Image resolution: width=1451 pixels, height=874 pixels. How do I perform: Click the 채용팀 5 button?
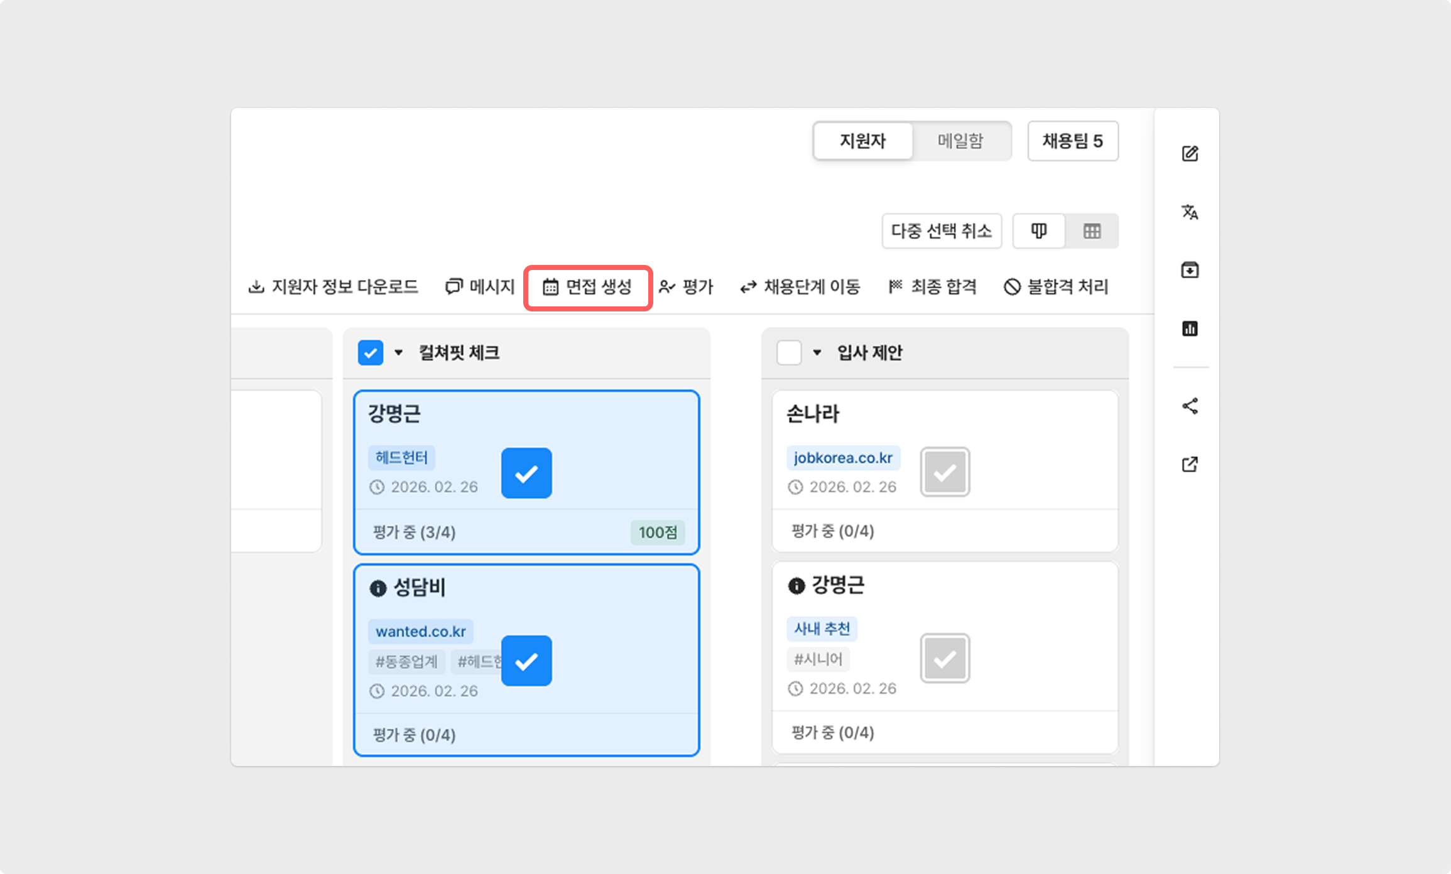[1073, 141]
